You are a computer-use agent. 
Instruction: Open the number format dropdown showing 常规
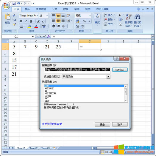[x=90, y=16]
